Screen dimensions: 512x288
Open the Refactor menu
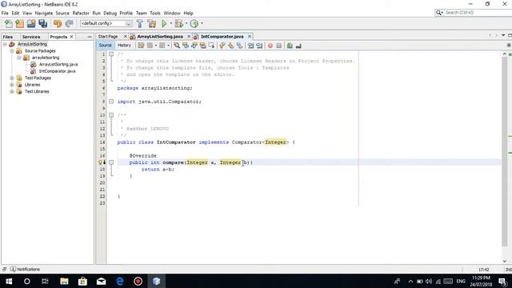(x=81, y=13)
